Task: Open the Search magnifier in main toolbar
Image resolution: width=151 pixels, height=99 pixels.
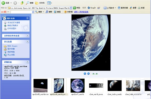Action: (x=29, y=3)
